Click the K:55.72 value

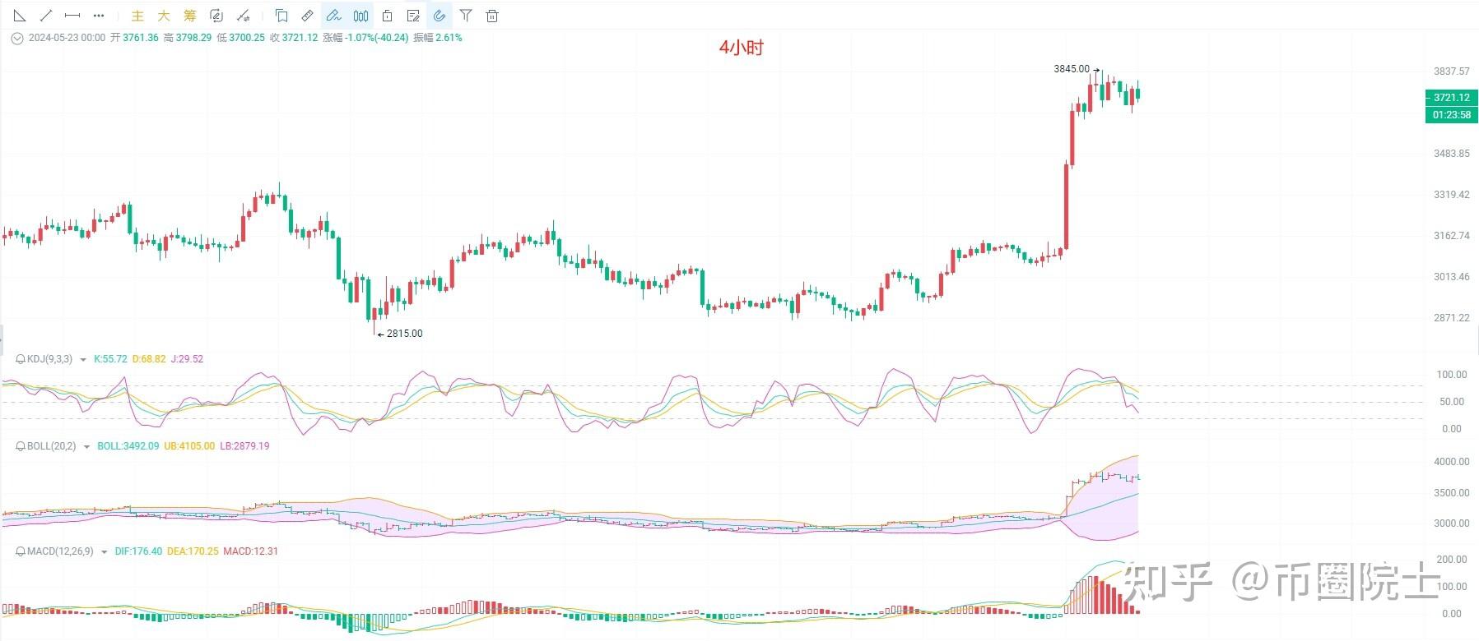pos(110,359)
